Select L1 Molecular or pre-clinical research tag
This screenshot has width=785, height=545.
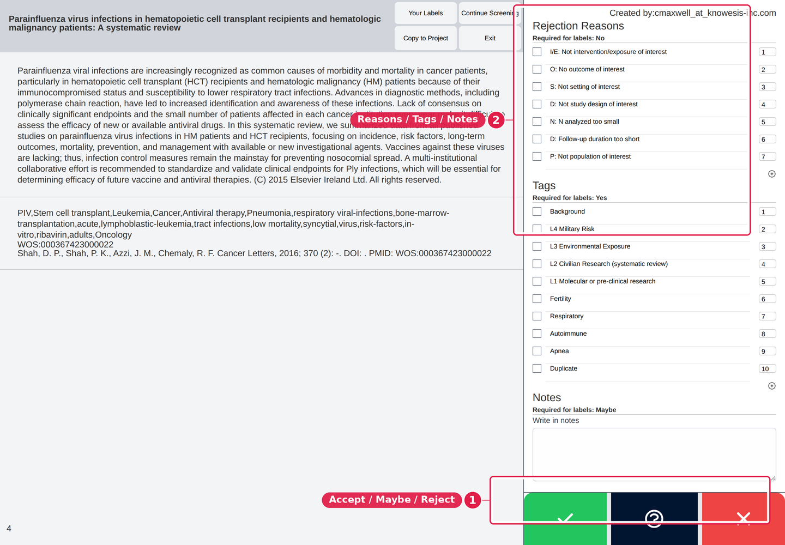[537, 281]
